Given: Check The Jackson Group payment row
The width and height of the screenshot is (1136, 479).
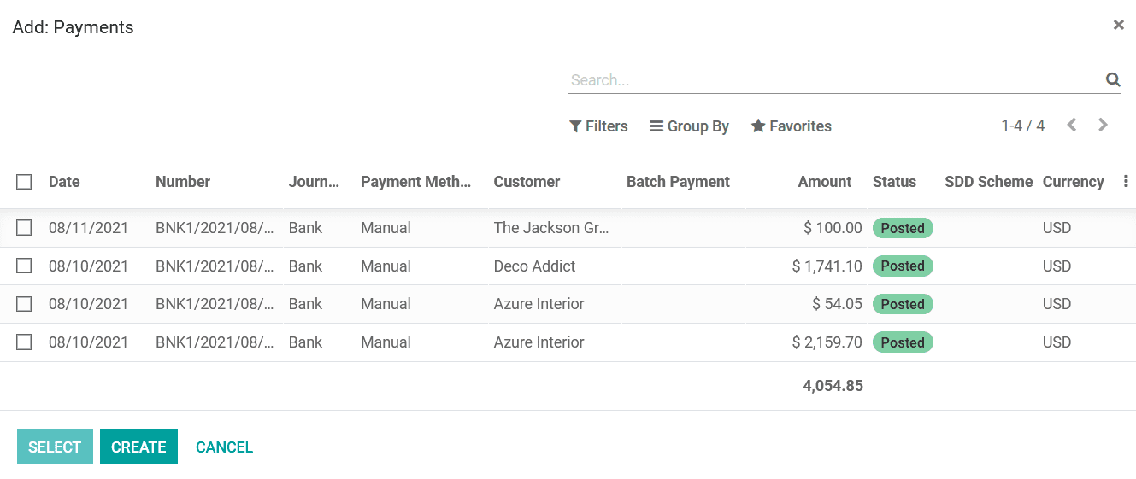Looking at the screenshot, I should click(24, 228).
